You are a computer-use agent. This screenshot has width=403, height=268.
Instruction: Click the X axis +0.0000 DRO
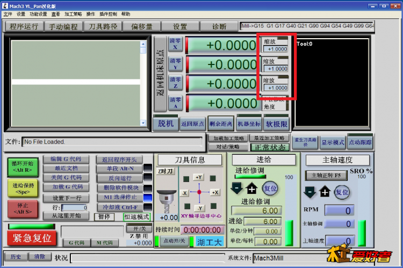pyautogui.click(x=222, y=45)
